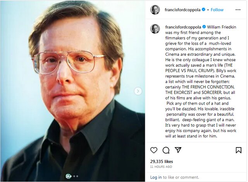The height and width of the screenshot is (182, 248).
Task: View the 29,335 likes list
Action: [162, 161]
